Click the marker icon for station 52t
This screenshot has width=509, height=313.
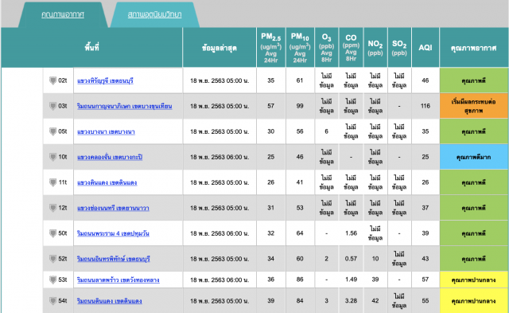(x=53, y=259)
